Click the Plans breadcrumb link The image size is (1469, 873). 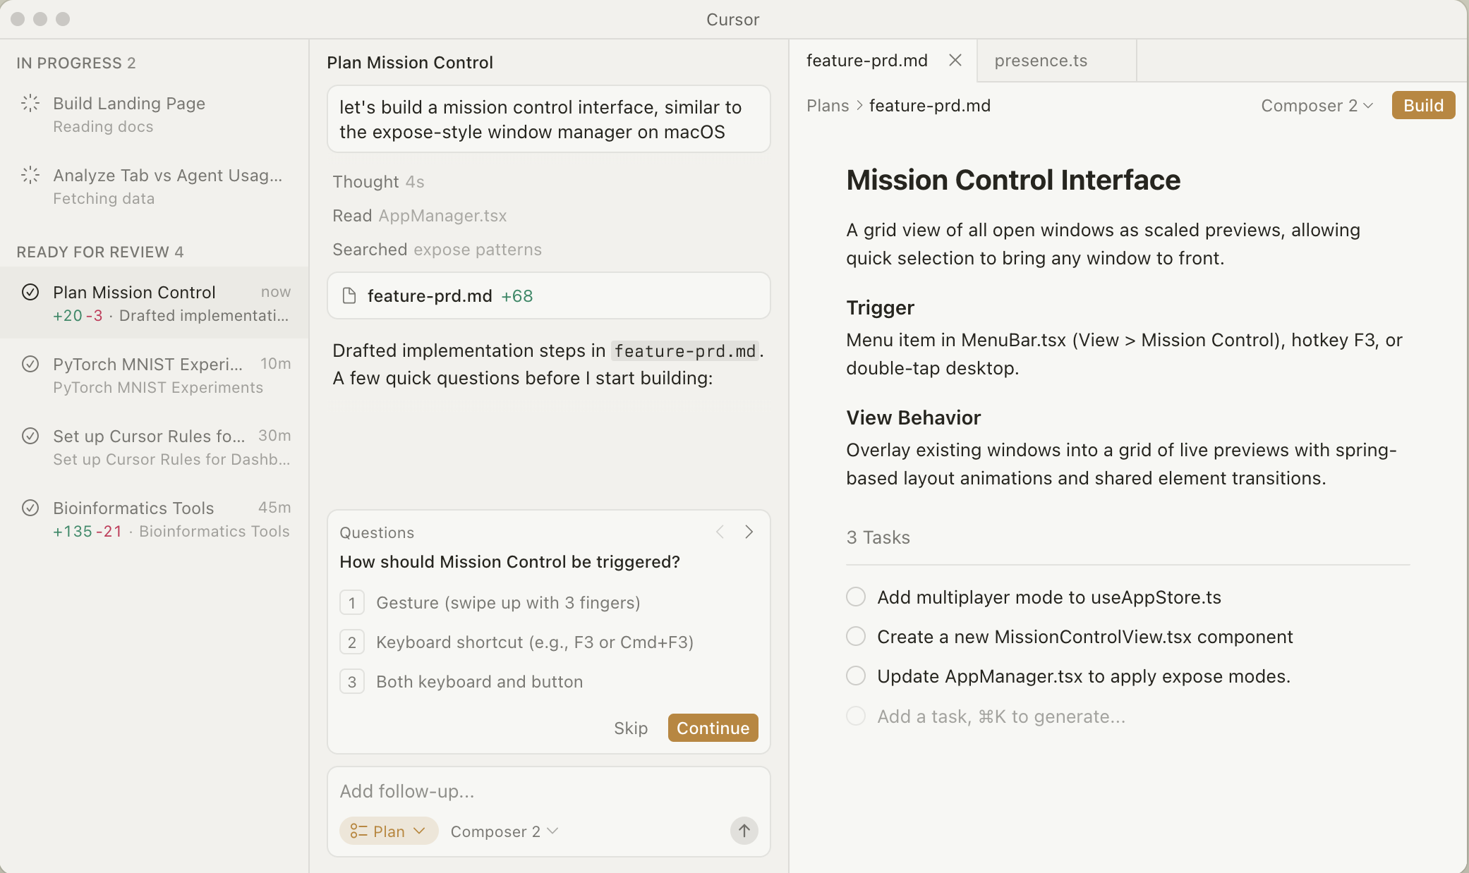(828, 106)
